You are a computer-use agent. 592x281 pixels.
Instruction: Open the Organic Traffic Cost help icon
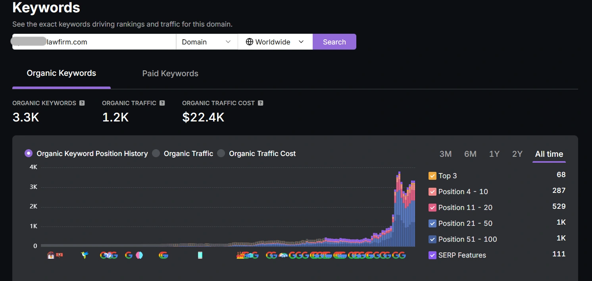coord(260,103)
